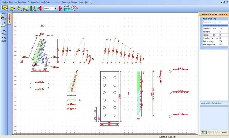Click the zoom extents sun icon
229x138 pixels.
(x=12, y=8)
